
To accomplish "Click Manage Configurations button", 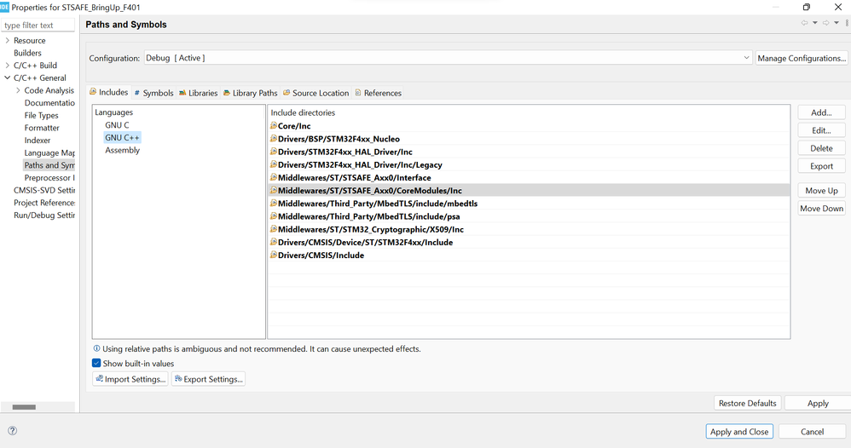I will pyautogui.click(x=802, y=58).
